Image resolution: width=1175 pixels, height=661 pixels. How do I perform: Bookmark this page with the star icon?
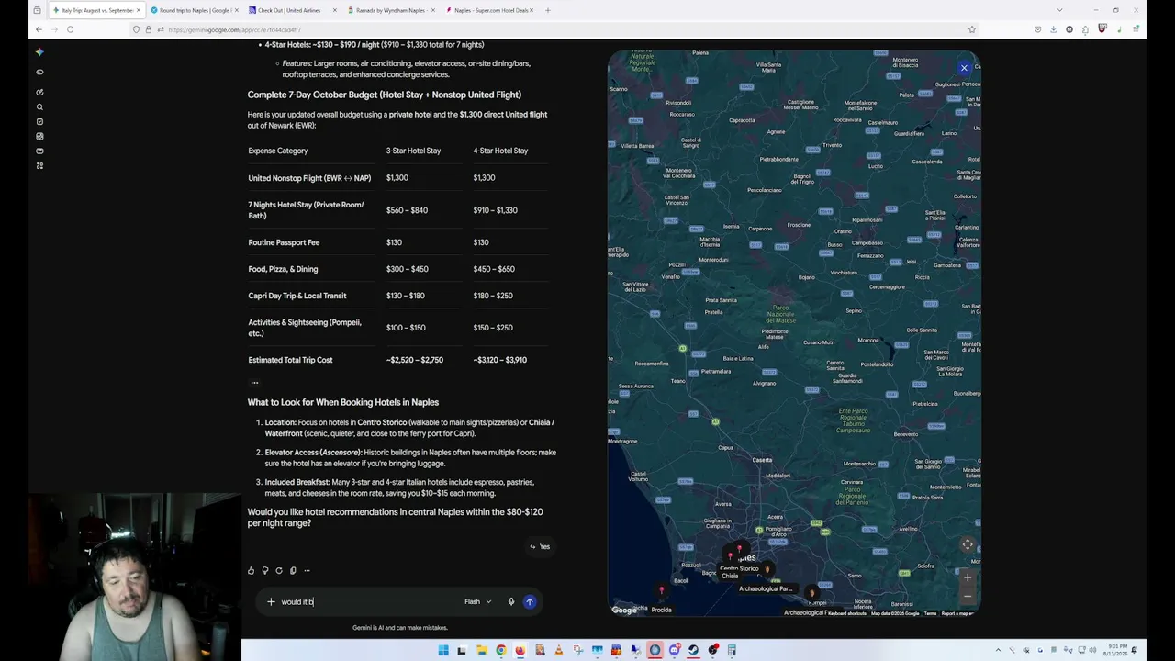coord(971,29)
